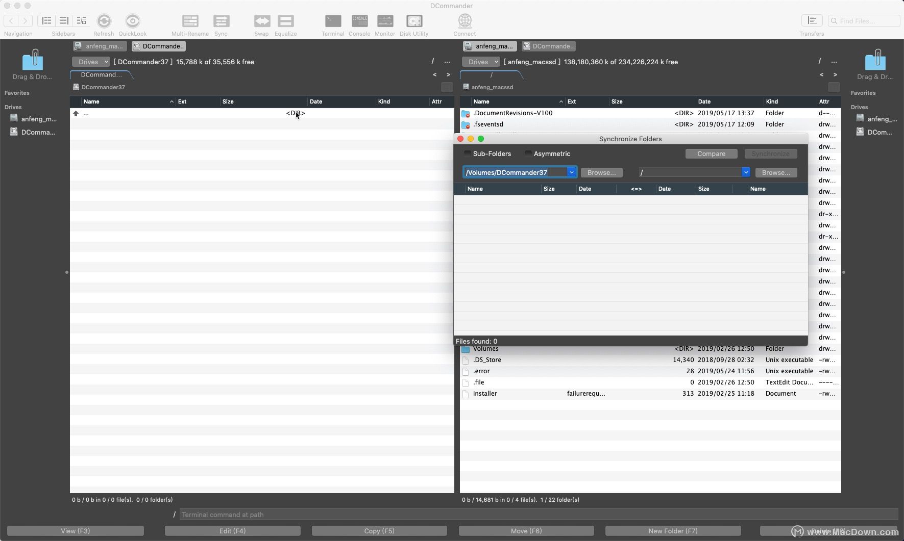The width and height of the screenshot is (904, 541).
Task: Open right panel ellipsis history menu
Action: coord(834,62)
